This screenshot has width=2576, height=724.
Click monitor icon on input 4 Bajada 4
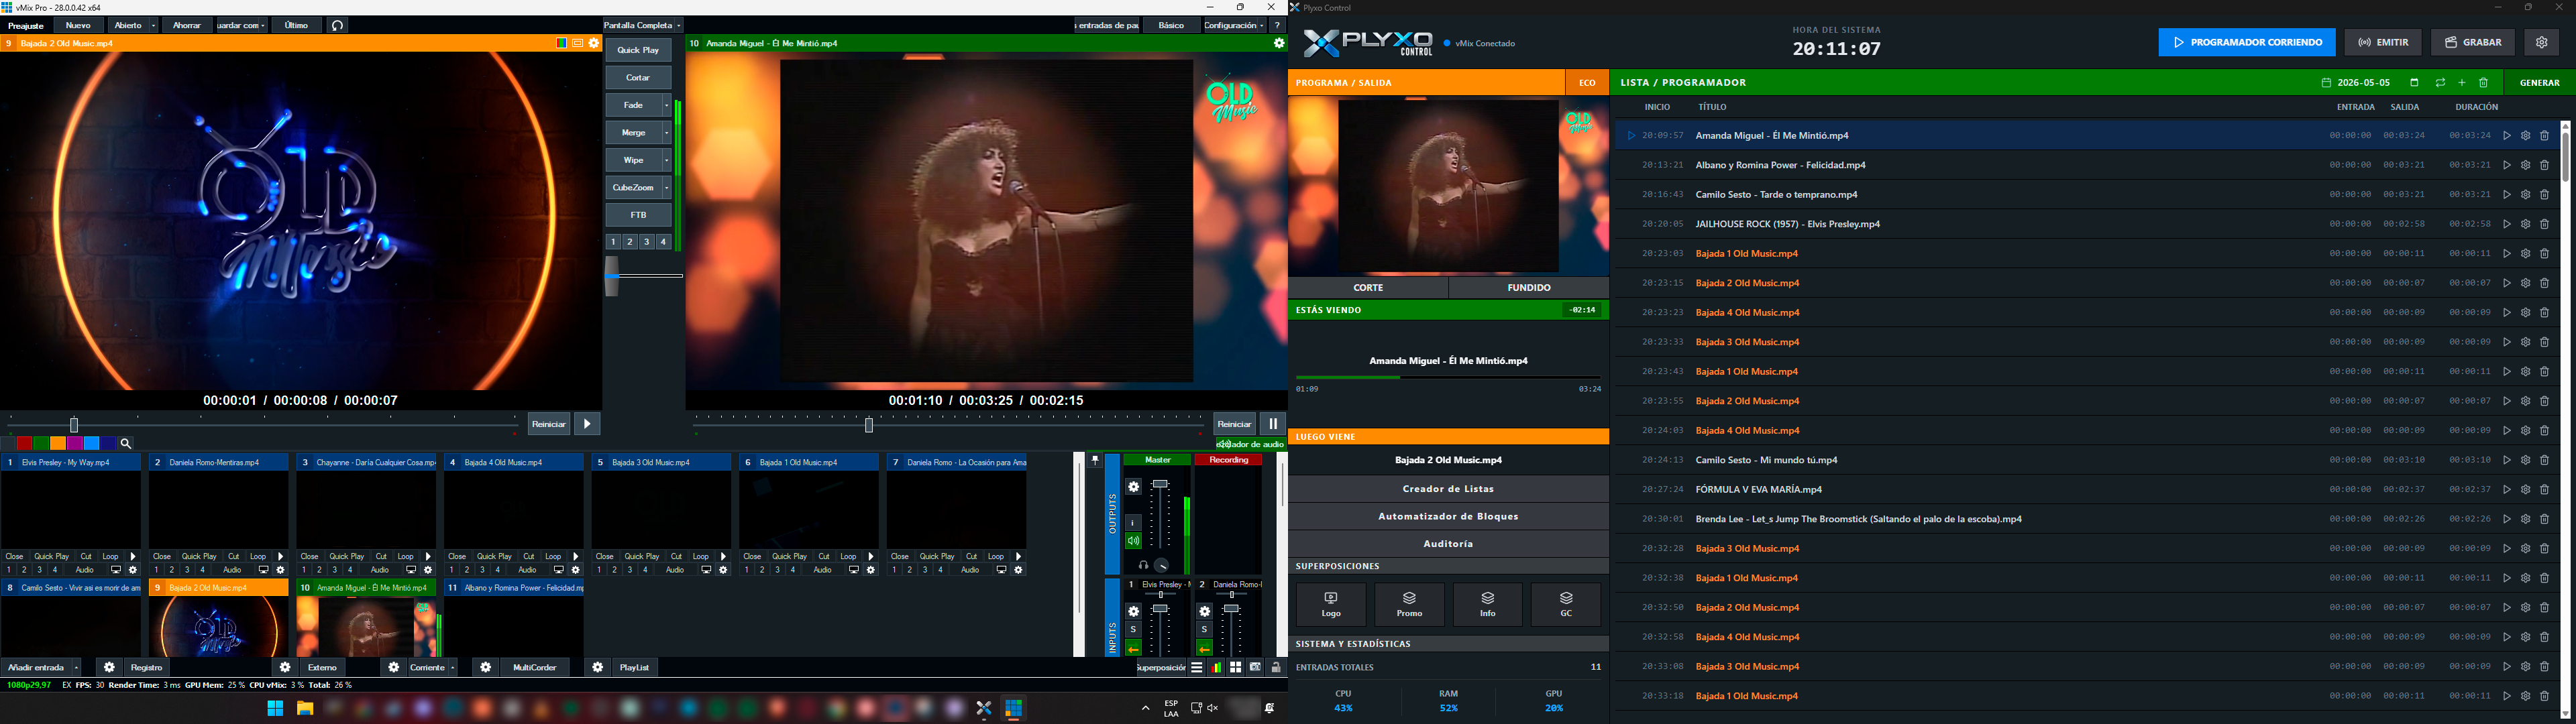pos(558,570)
